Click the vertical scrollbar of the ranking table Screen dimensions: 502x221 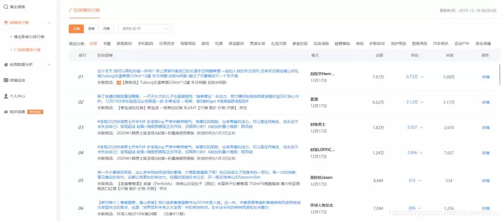click(499, 74)
